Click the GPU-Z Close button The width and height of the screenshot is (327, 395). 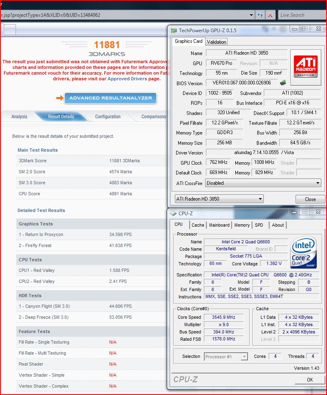[310, 199]
